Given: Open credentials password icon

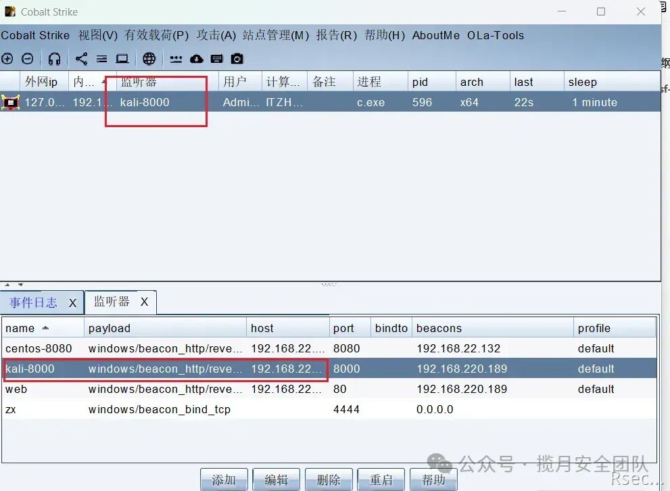Looking at the screenshot, I should (176, 59).
